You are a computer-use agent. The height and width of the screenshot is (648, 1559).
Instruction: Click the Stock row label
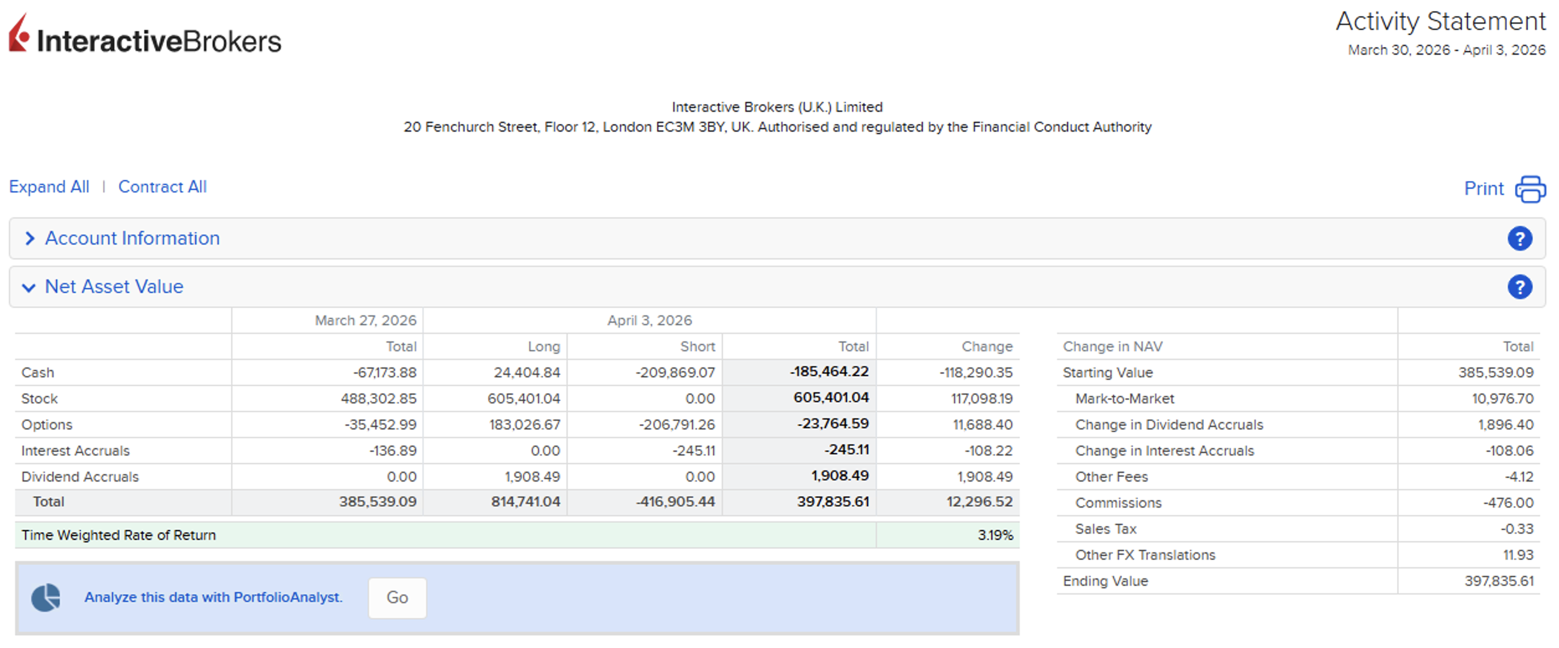click(39, 398)
